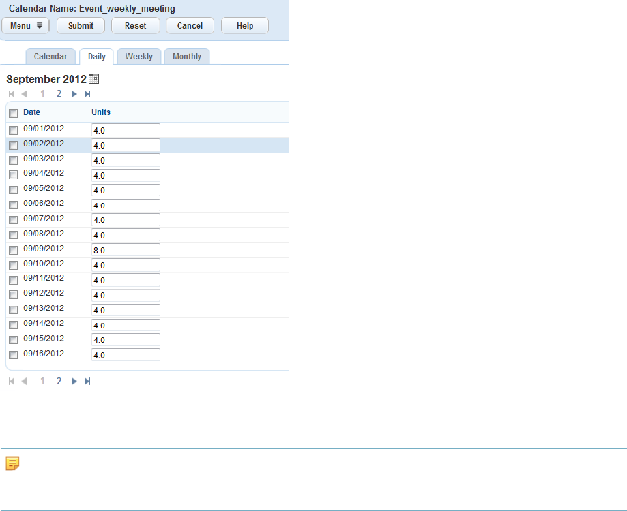Click Units field for 09/01/2012

pos(126,130)
